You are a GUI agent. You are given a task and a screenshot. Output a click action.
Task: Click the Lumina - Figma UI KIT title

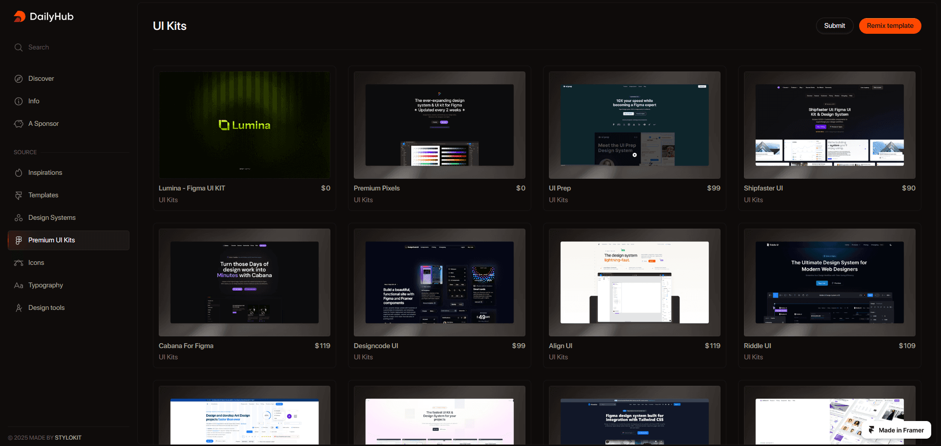[192, 188]
